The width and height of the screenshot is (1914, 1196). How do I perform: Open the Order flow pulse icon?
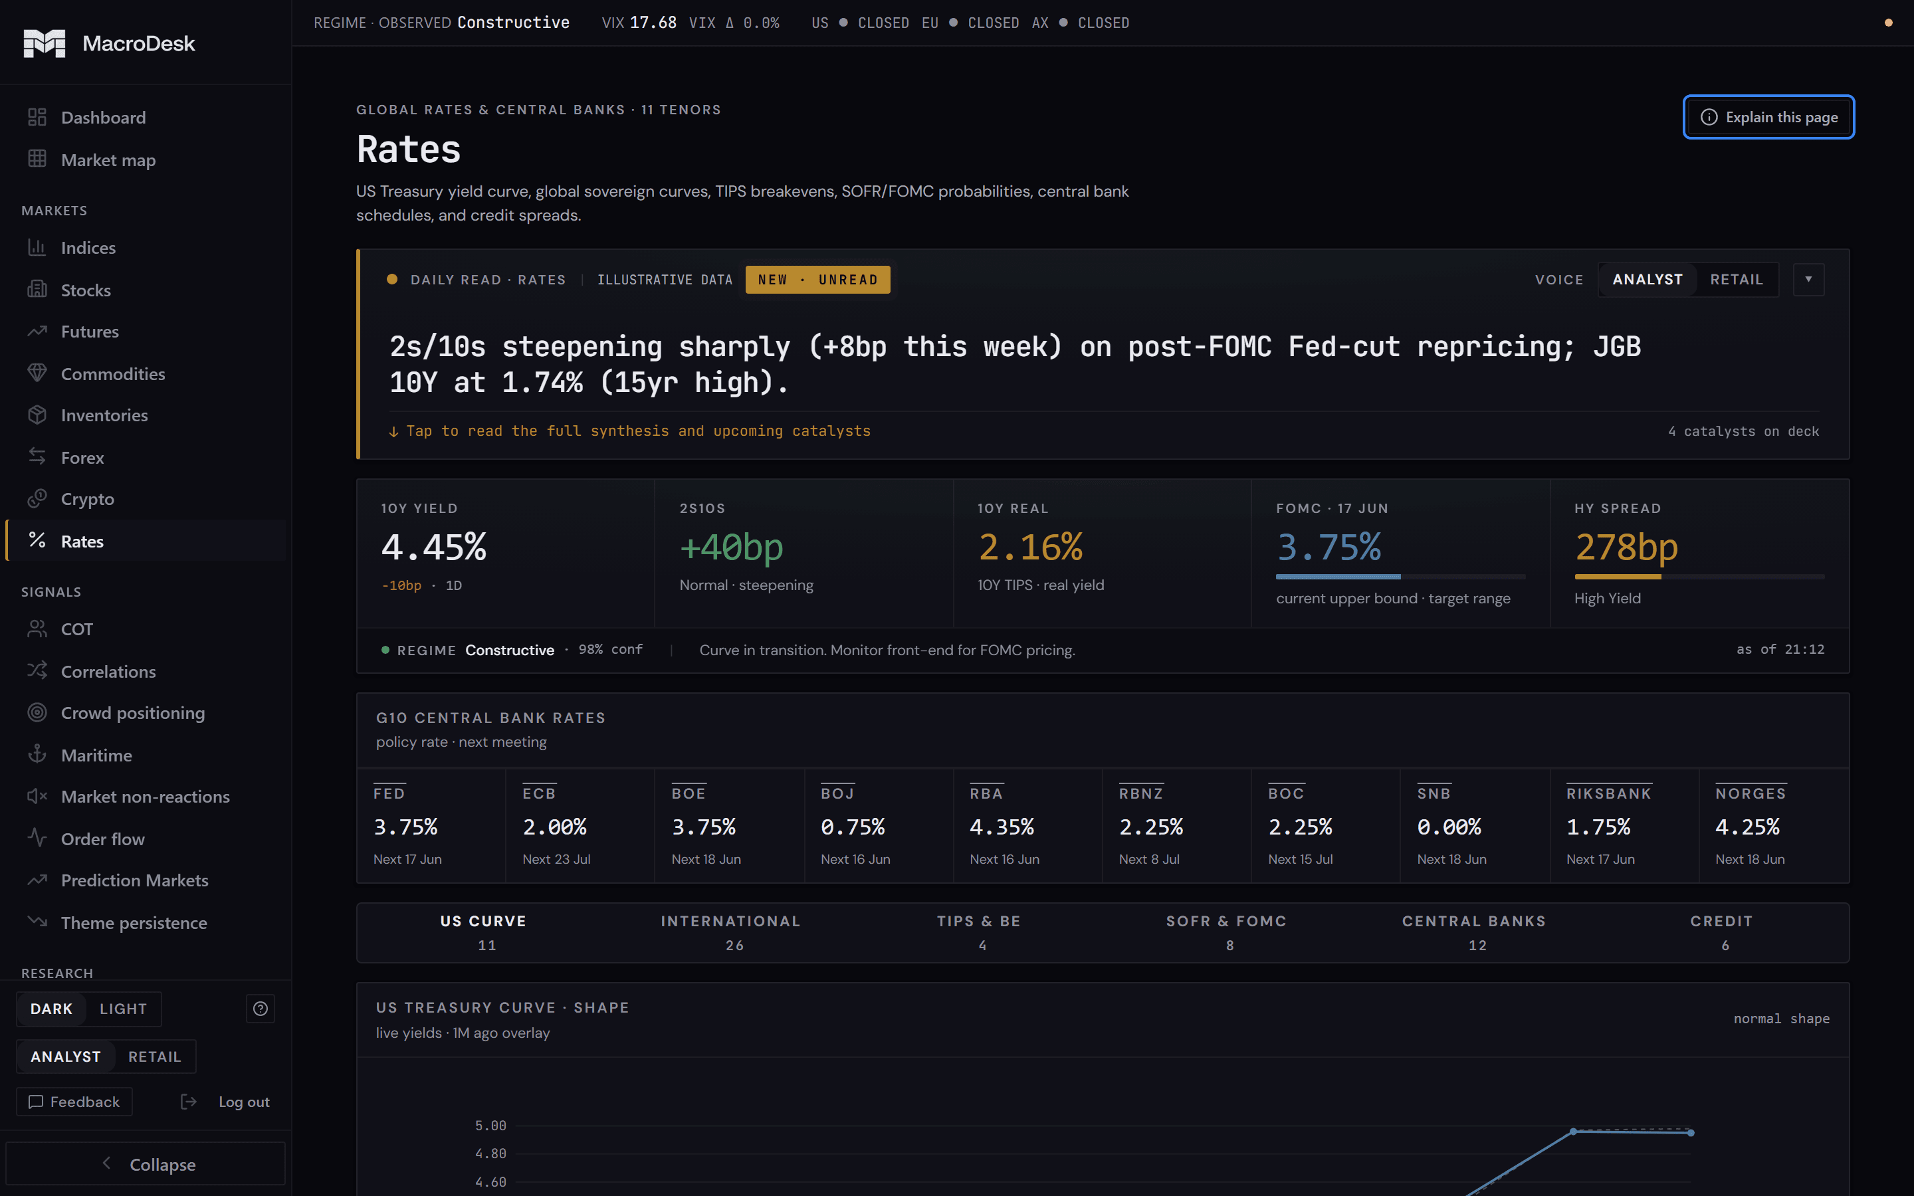click(37, 838)
